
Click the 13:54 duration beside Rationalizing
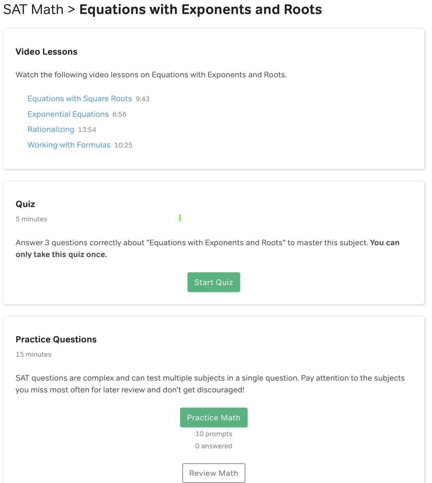[87, 129]
